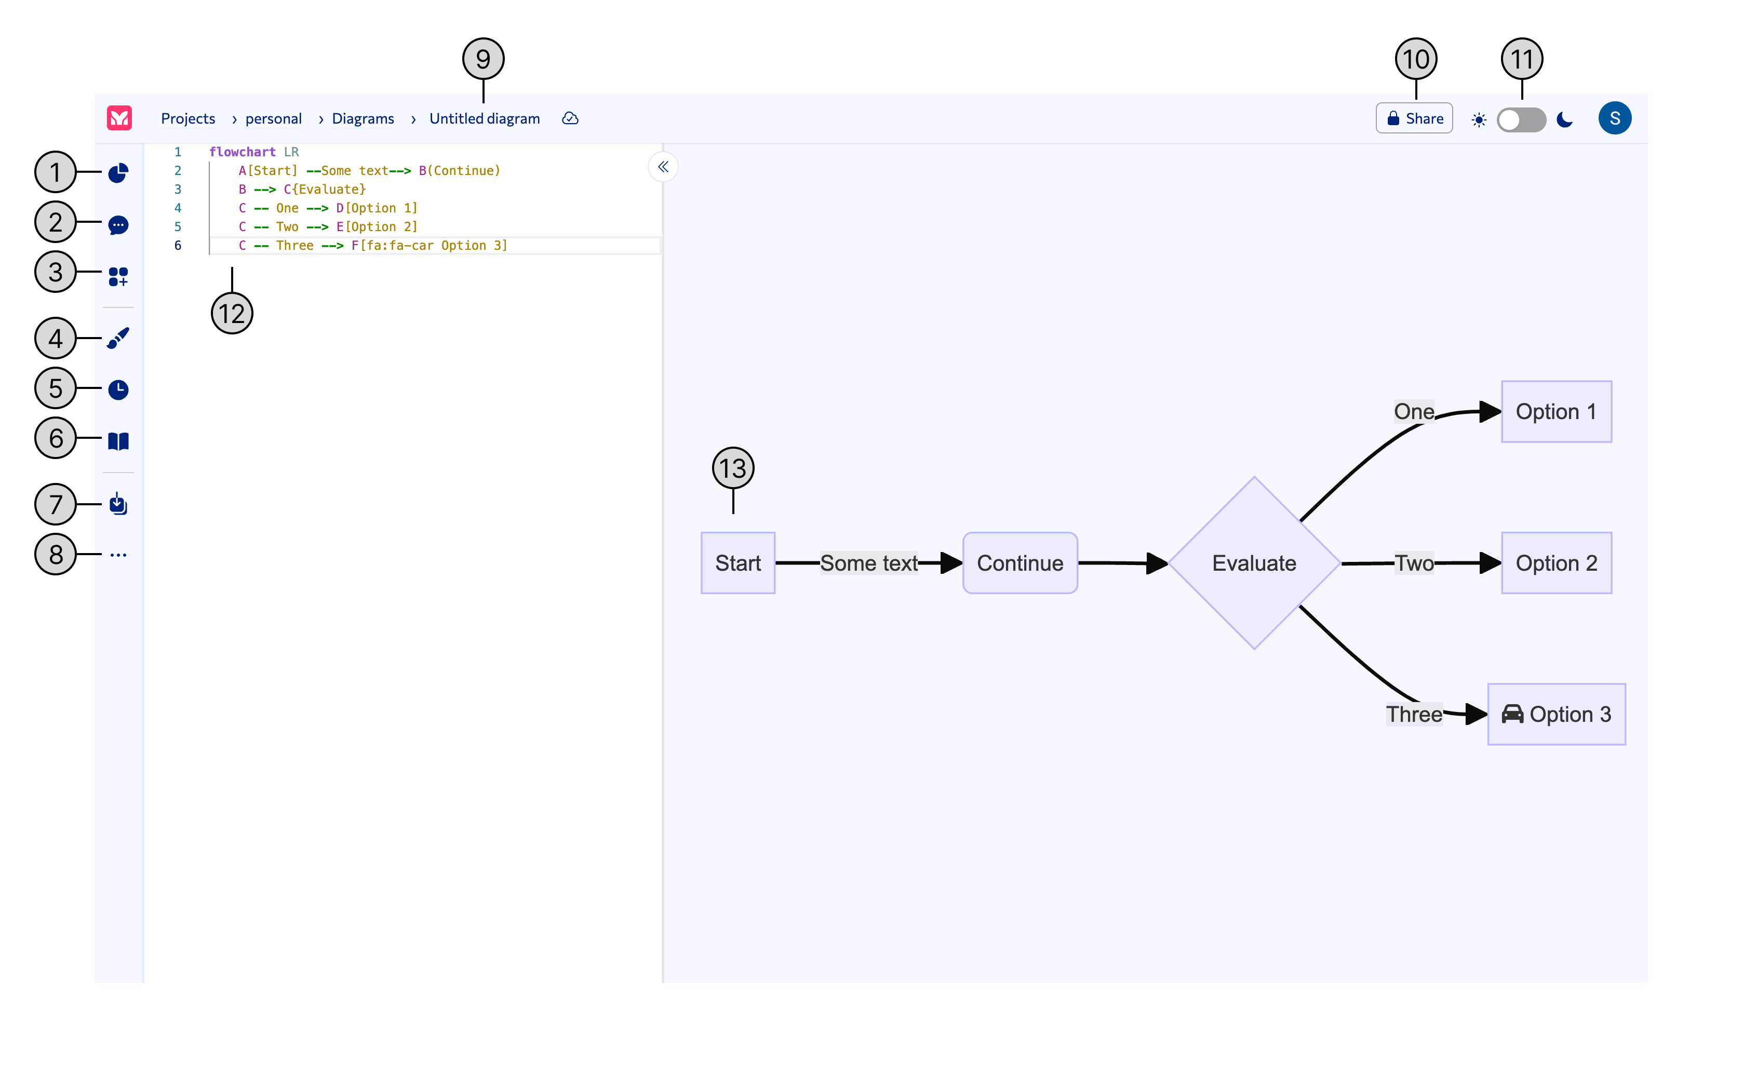Open the diagrams pie chart sidebar icon
The height and width of the screenshot is (1076, 1743).
click(118, 173)
